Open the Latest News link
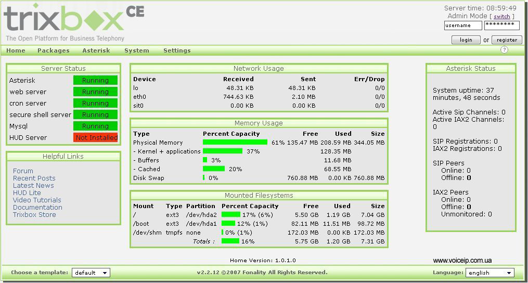528x283 pixels. click(x=33, y=185)
